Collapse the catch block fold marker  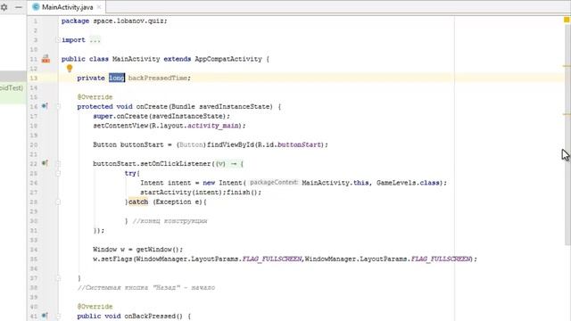click(58, 202)
